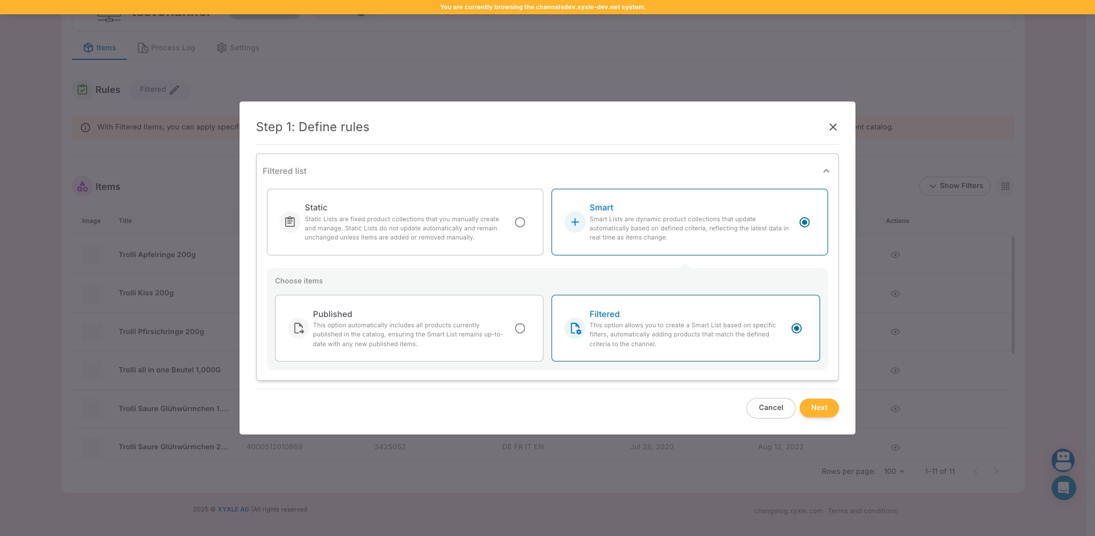Cancel the Define rules dialog
The image size is (1095, 536).
tap(770, 408)
